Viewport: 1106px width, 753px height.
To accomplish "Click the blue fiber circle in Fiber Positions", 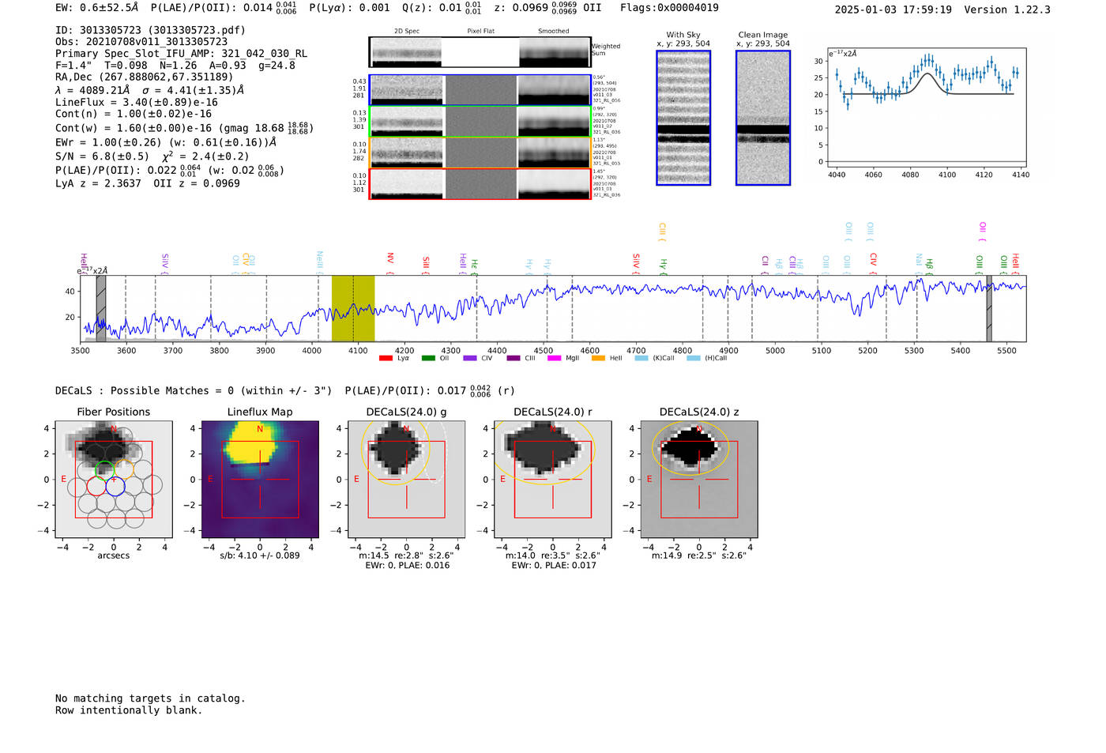I will pos(115,486).
